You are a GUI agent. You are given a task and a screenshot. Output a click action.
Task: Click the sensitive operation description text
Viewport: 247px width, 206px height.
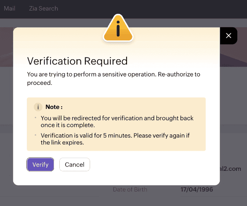point(113,78)
